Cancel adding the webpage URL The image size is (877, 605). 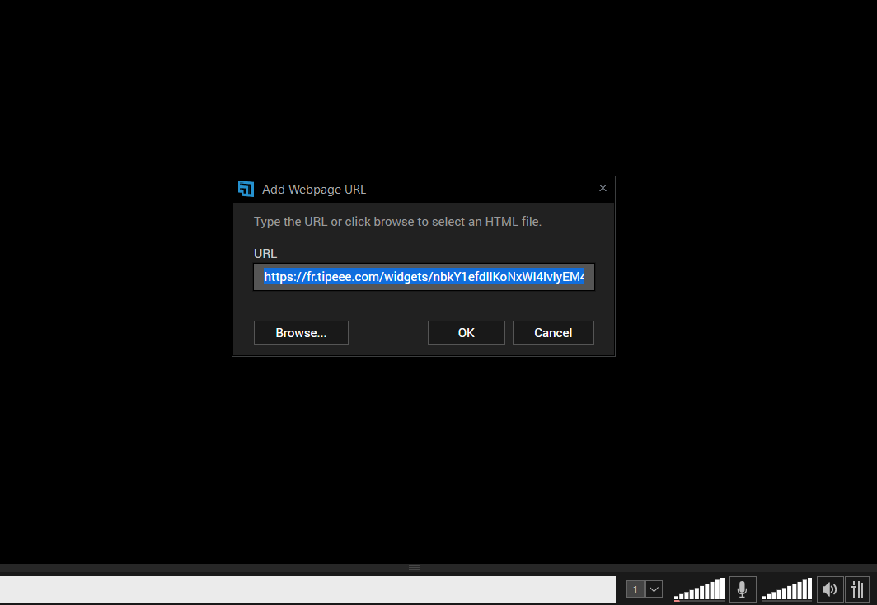pyautogui.click(x=553, y=333)
